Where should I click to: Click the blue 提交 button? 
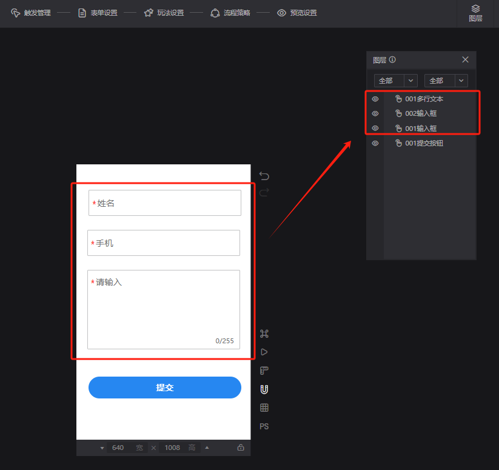click(165, 388)
